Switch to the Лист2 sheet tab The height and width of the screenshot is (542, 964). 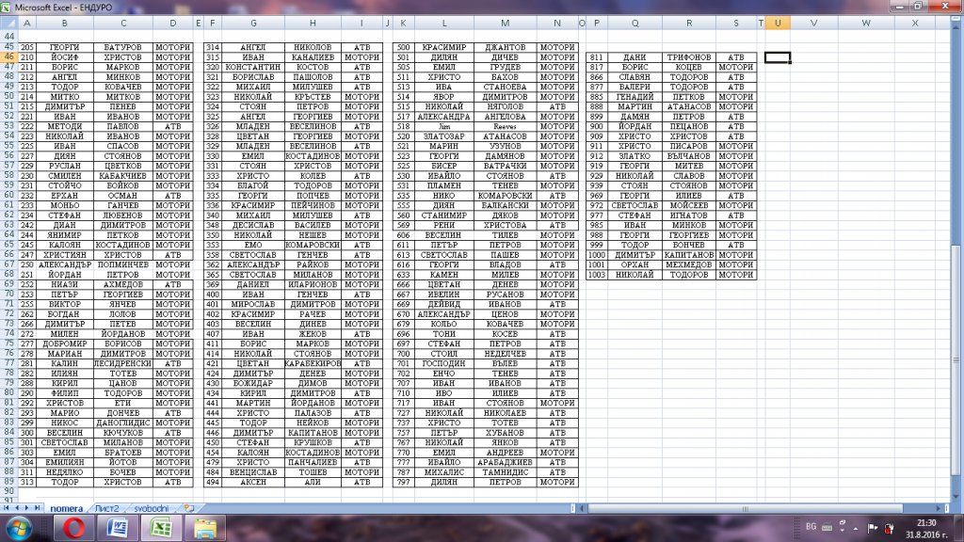click(x=107, y=508)
